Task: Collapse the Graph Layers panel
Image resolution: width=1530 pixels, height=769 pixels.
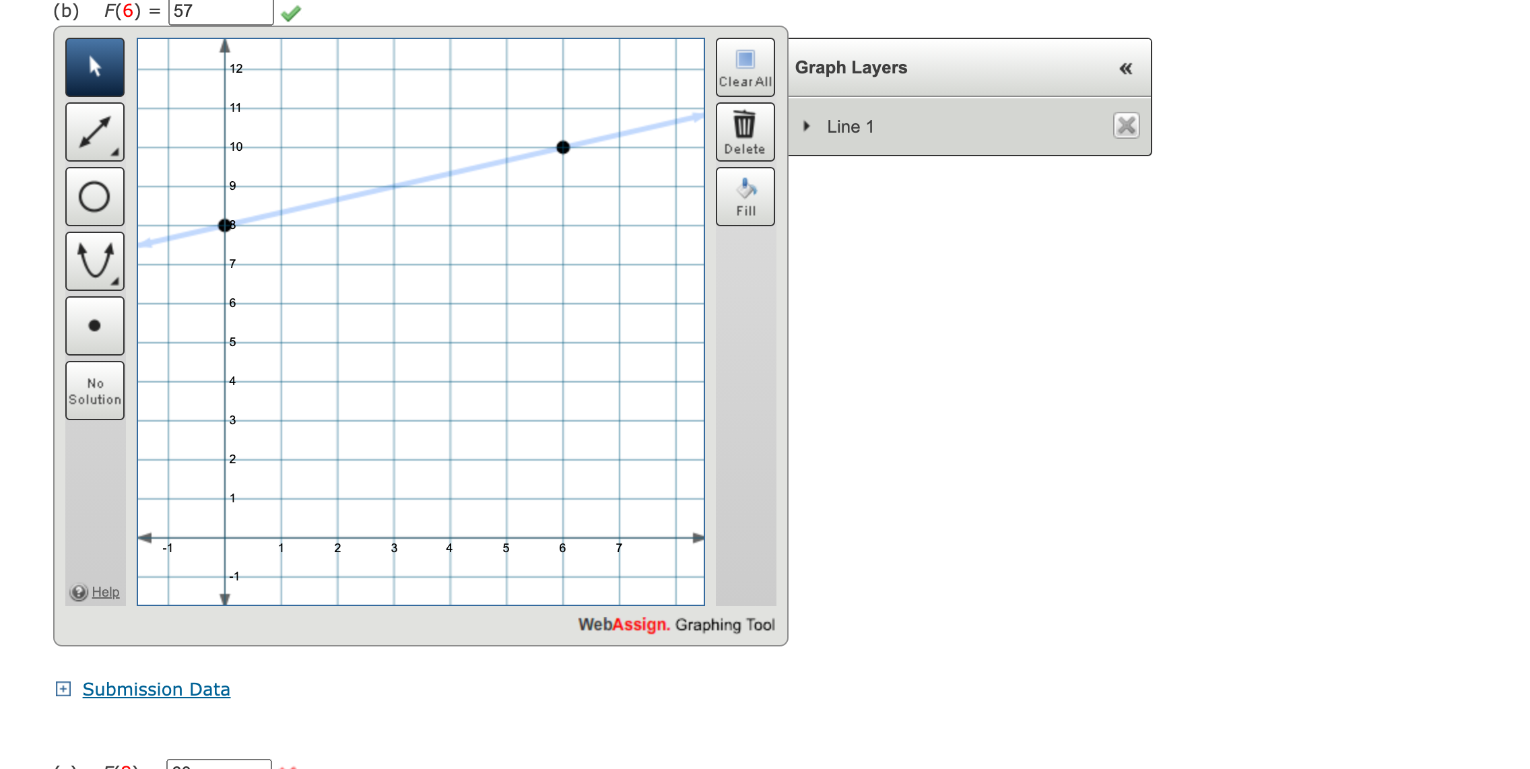Action: coord(1125,67)
